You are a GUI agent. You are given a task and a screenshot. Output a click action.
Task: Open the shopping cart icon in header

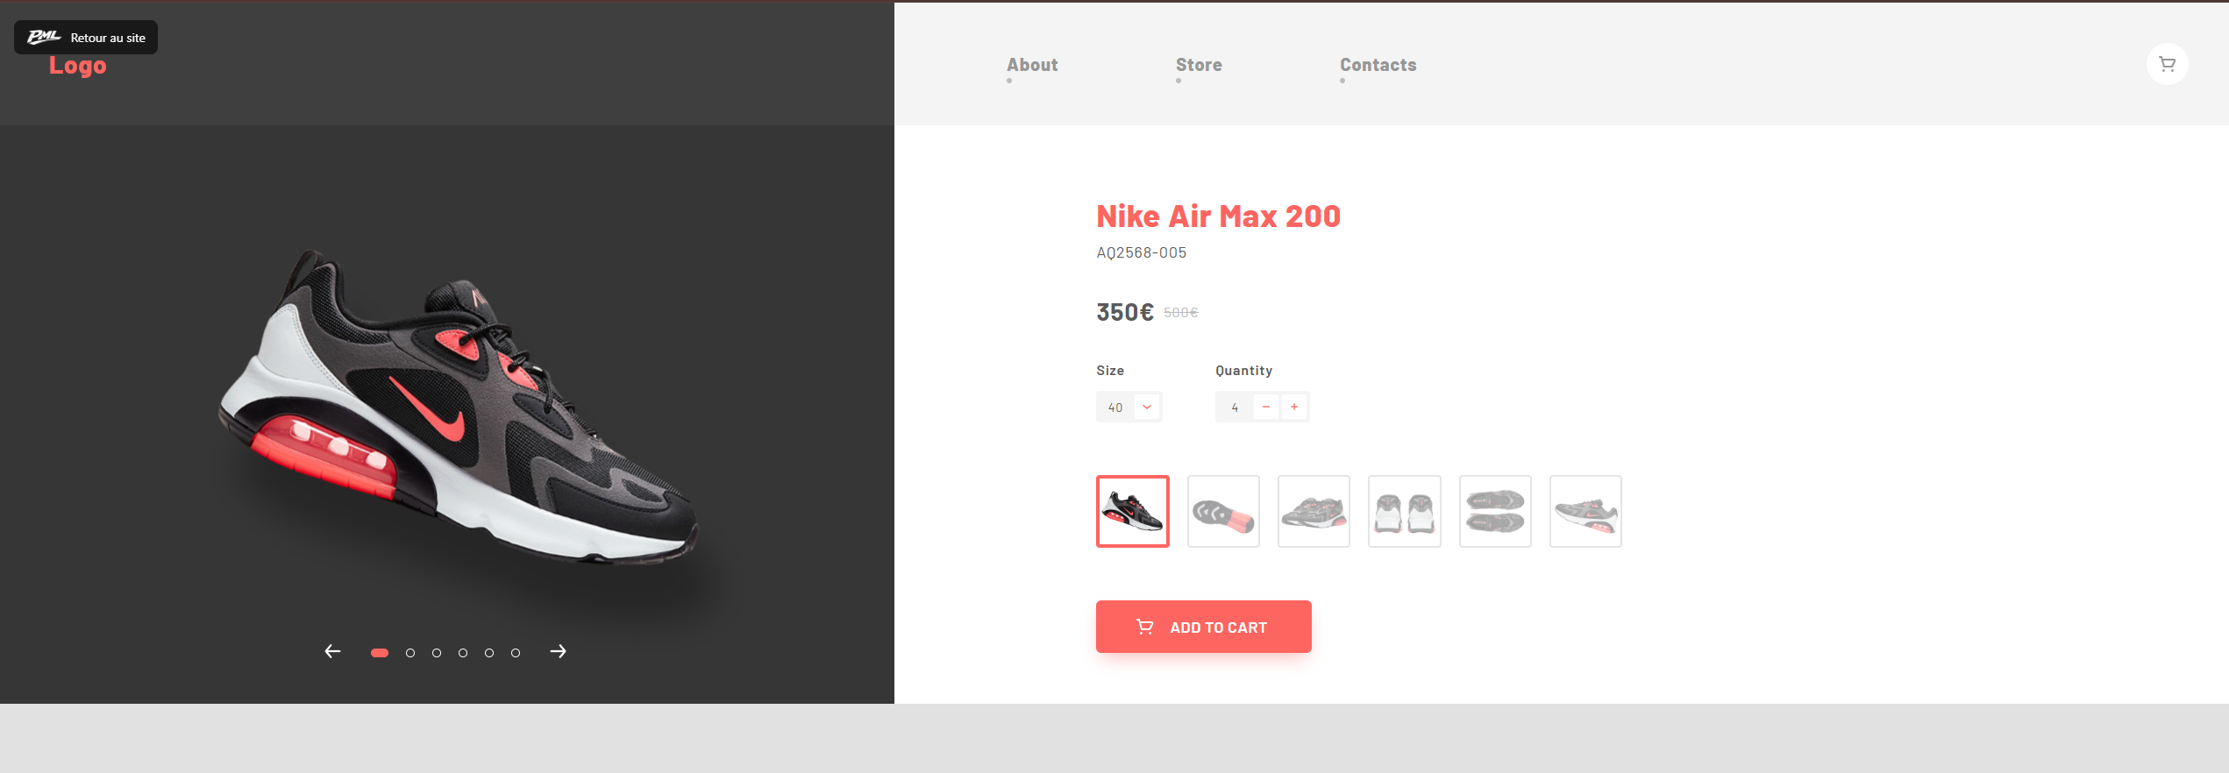[2167, 64]
